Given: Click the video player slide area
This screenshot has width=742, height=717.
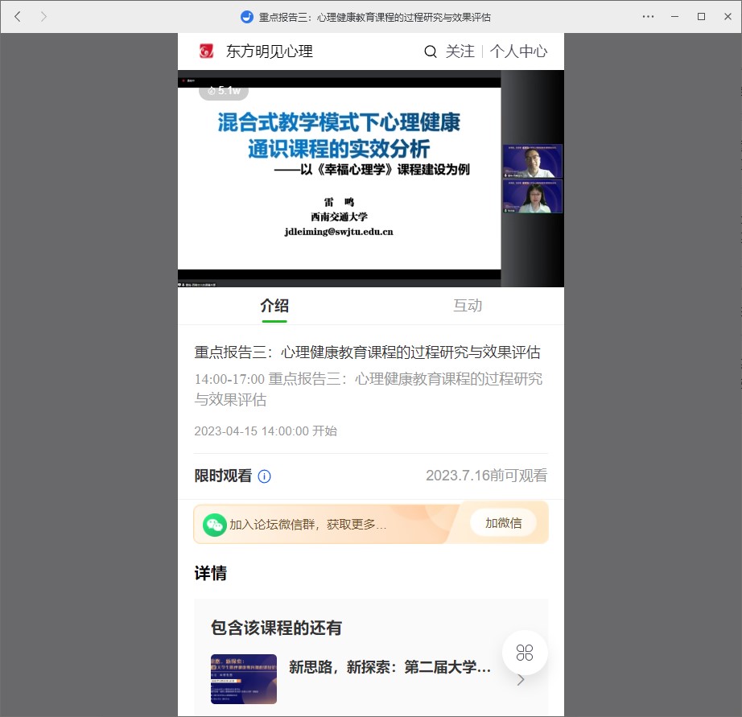Looking at the screenshot, I should (x=339, y=177).
